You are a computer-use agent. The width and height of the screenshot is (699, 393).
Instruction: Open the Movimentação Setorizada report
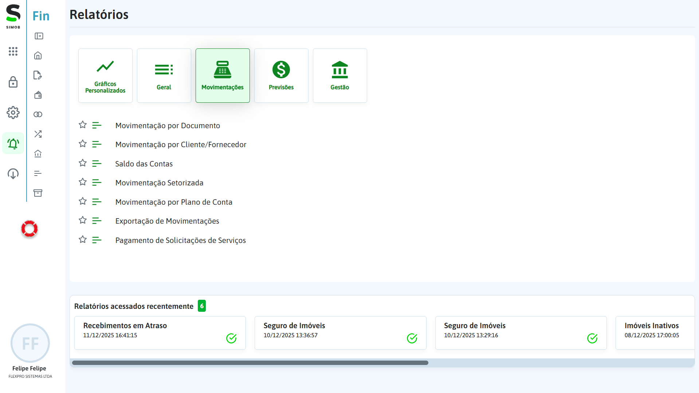[x=159, y=182]
